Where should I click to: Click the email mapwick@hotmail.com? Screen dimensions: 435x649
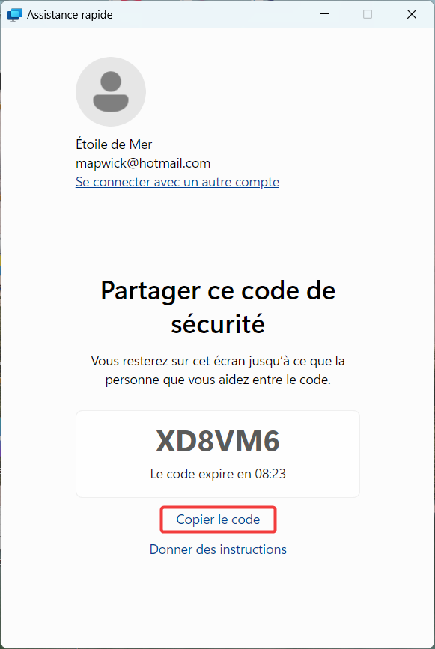(143, 163)
